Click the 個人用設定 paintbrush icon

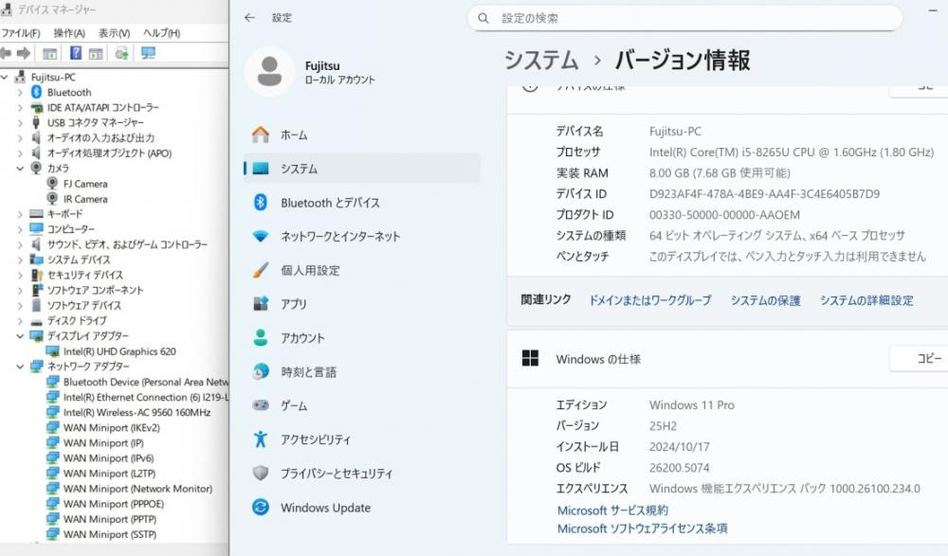coord(261,270)
